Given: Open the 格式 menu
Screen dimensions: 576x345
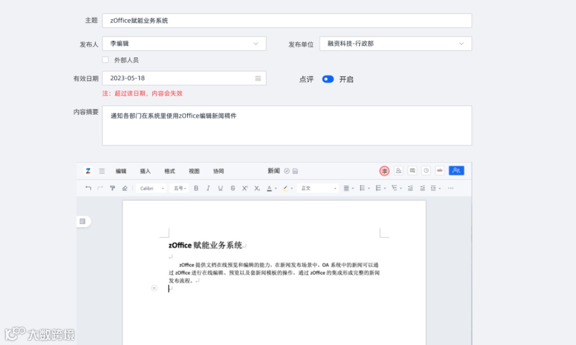Looking at the screenshot, I should [170, 171].
